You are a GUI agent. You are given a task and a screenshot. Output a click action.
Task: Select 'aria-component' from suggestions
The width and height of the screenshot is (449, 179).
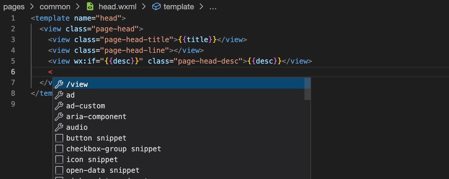[179, 117]
